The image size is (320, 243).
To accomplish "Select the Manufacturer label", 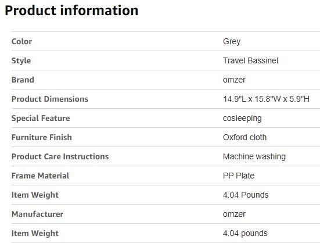I will tap(37, 214).
